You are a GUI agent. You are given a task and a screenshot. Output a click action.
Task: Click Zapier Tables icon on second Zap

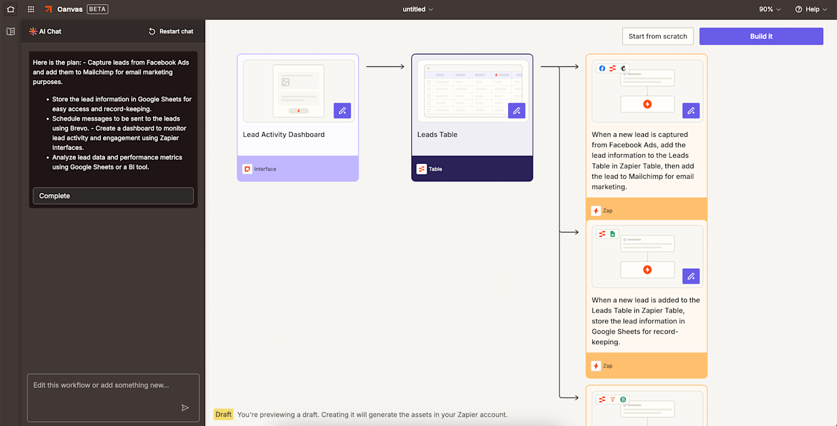tap(602, 234)
